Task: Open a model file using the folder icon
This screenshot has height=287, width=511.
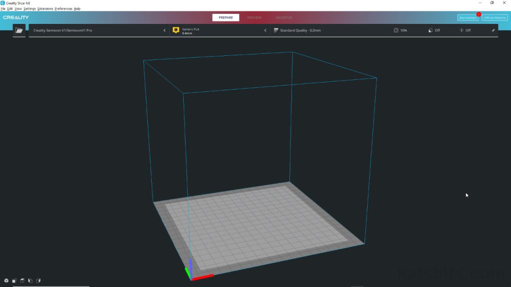Action: (18, 30)
